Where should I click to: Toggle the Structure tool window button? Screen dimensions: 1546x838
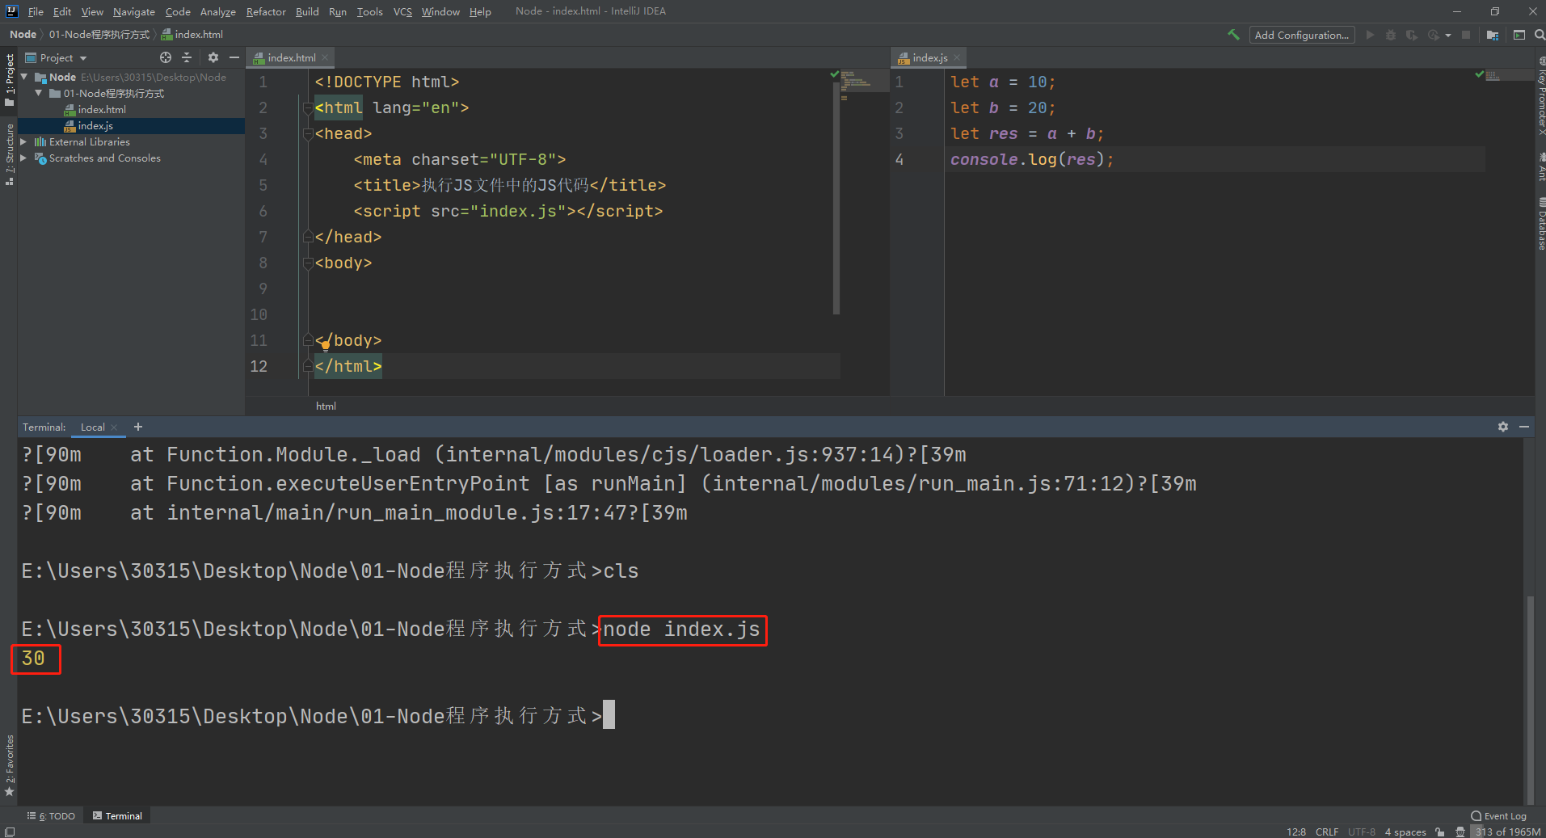[x=9, y=154]
